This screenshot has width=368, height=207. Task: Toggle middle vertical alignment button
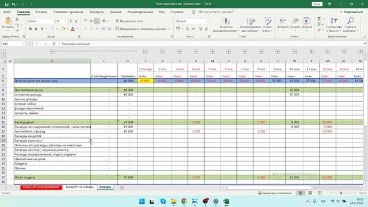click(x=91, y=21)
